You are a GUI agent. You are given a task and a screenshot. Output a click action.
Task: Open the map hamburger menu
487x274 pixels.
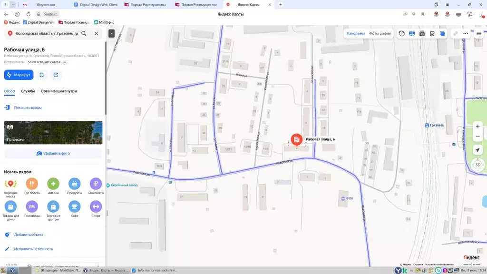click(x=479, y=34)
